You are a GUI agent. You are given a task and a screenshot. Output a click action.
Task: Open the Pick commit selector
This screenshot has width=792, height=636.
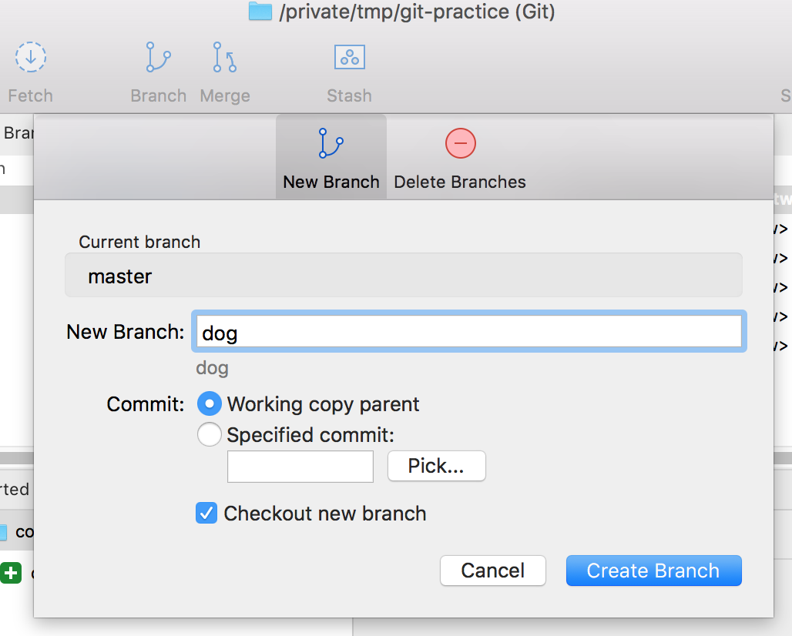point(436,466)
